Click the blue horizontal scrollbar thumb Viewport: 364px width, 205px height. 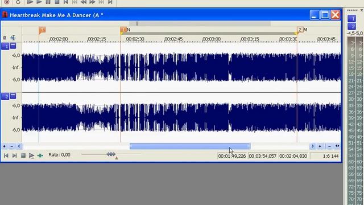click(x=190, y=146)
